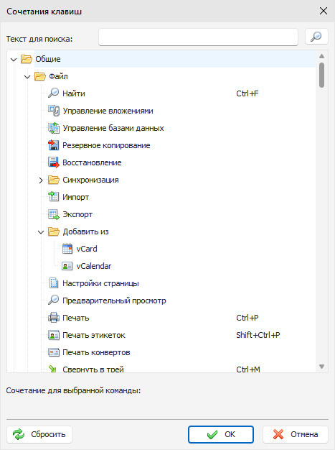Screen dimensions: 335x450
Task: Collapse the Общие tree node
Action: pos(14,60)
